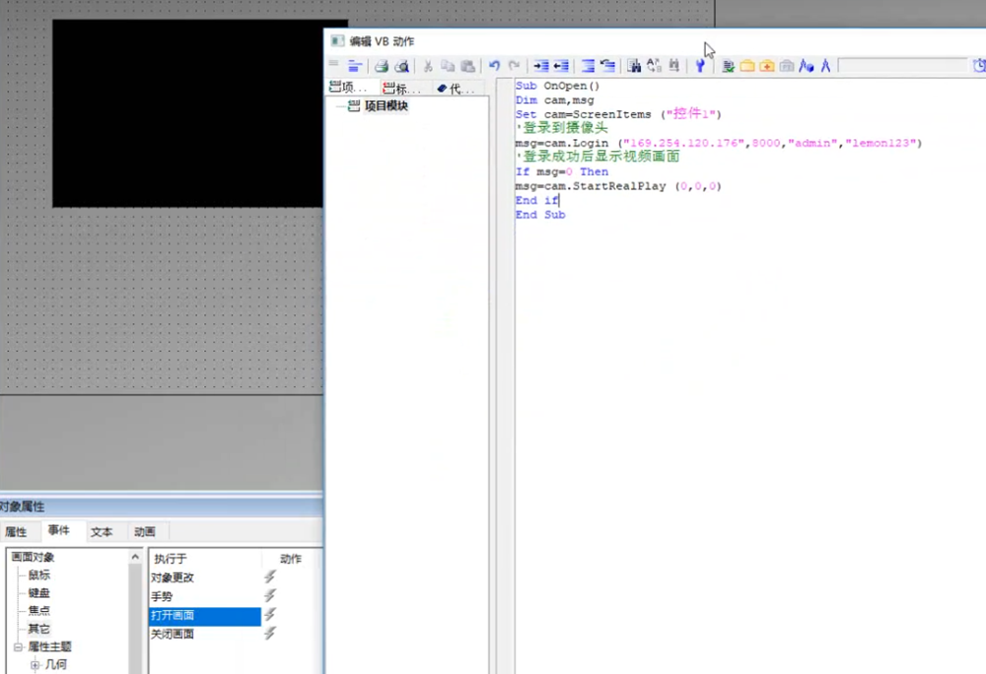The width and height of the screenshot is (986, 674).
Task: Click the paste clipboard icon
Action: click(468, 66)
